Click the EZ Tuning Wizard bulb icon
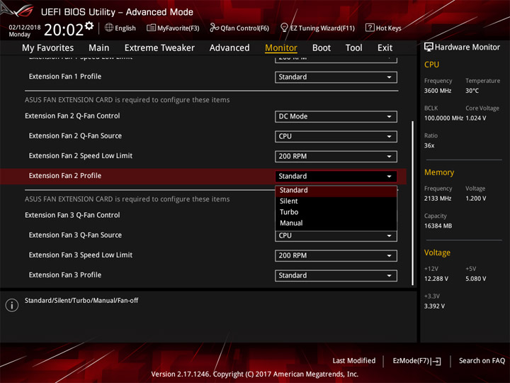The image size is (510, 383). pos(284,28)
